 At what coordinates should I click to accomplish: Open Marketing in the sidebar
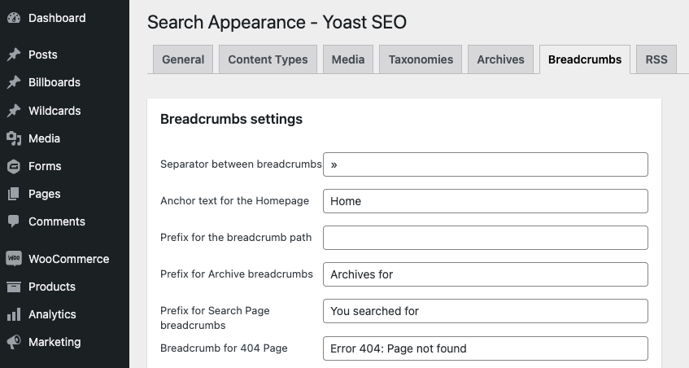55,342
